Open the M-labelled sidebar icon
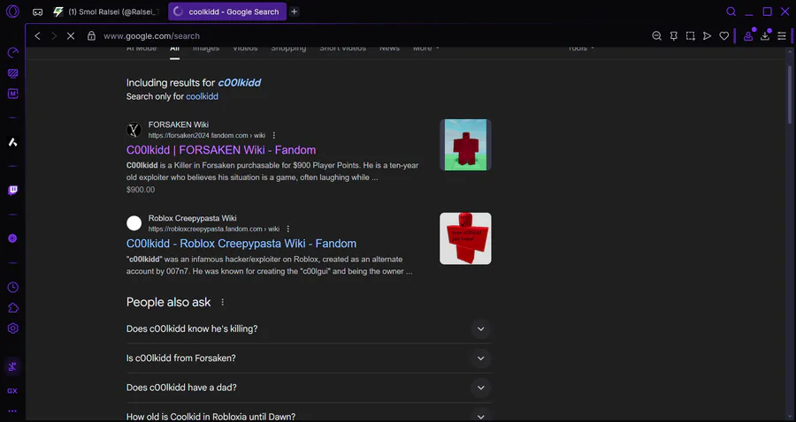796x422 pixels. (x=12, y=94)
